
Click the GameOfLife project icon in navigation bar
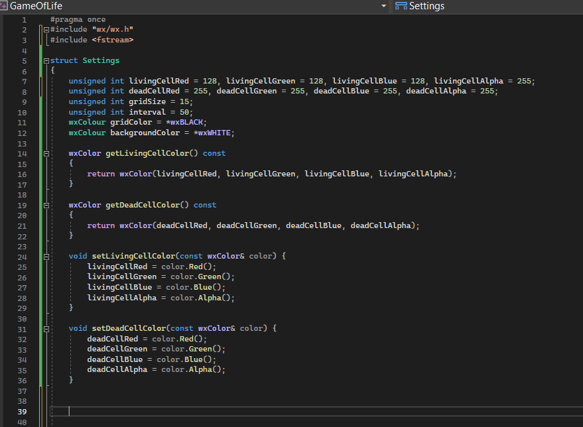[5, 6]
